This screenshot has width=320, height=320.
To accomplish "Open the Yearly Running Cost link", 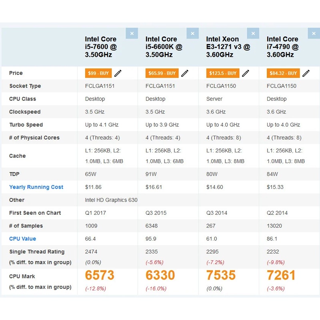I will (36, 187).
